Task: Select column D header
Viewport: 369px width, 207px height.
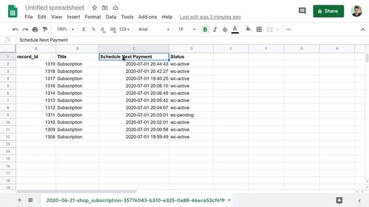Action: pyautogui.click(x=191, y=48)
